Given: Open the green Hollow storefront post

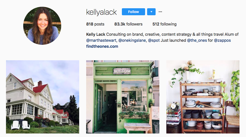Looking at the screenshot, I should tap(123, 97).
